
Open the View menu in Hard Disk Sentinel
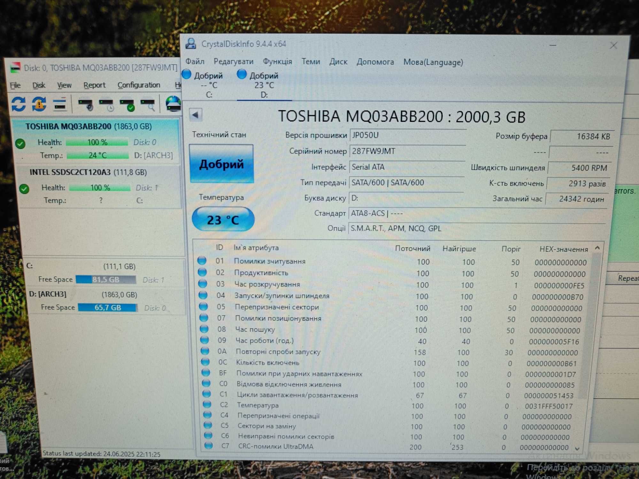click(64, 85)
